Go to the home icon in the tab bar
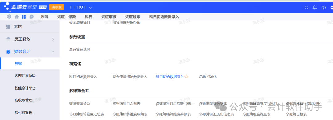333x120 pixels. click(17, 17)
